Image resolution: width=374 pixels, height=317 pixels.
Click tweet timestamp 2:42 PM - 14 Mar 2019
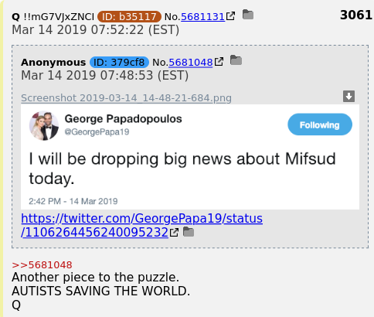pos(73,201)
